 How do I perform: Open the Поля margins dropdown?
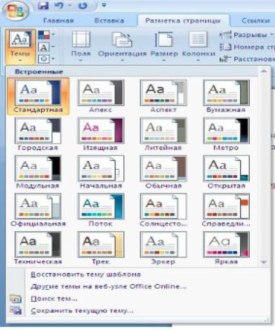pyautogui.click(x=81, y=46)
